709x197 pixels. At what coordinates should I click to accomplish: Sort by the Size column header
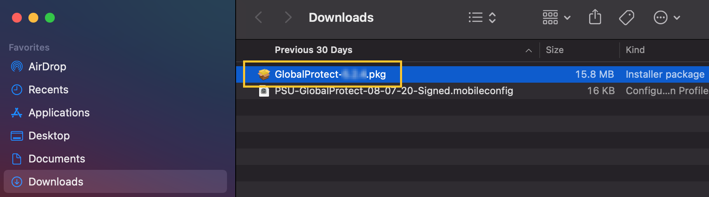click(555, 50)
